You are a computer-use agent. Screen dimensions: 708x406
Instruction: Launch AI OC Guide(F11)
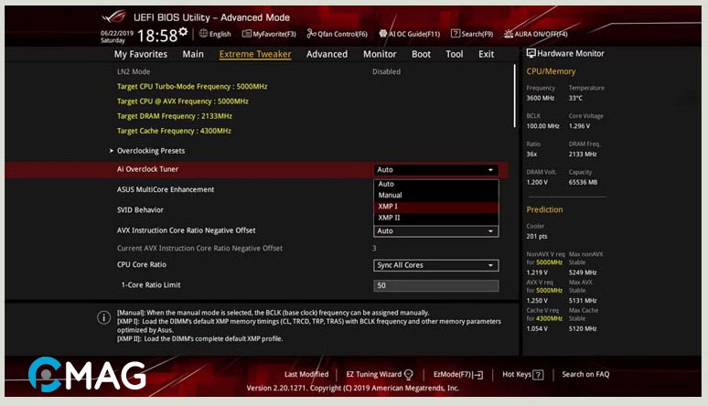(x=409, y=34)
